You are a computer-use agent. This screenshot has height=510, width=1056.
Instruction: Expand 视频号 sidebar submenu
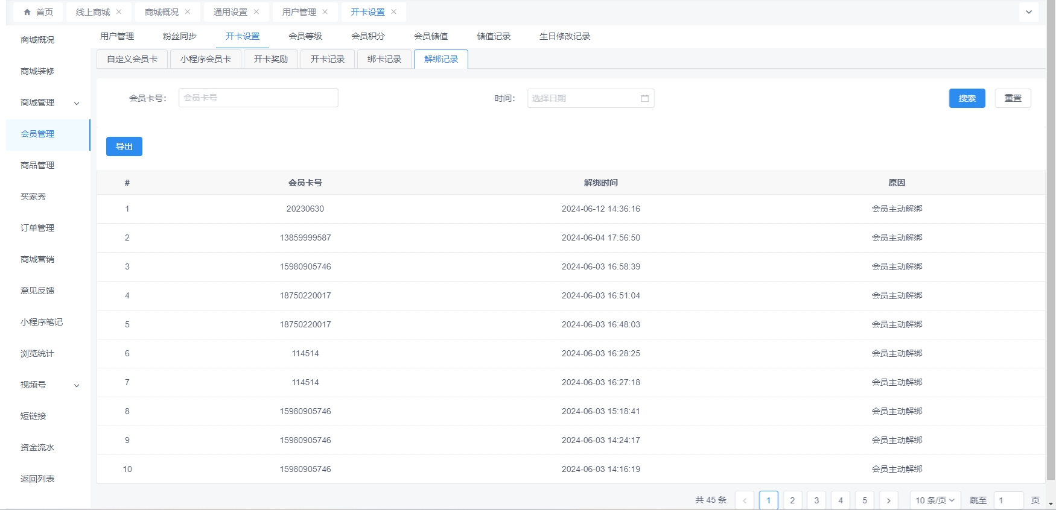(x=77, y=385)
